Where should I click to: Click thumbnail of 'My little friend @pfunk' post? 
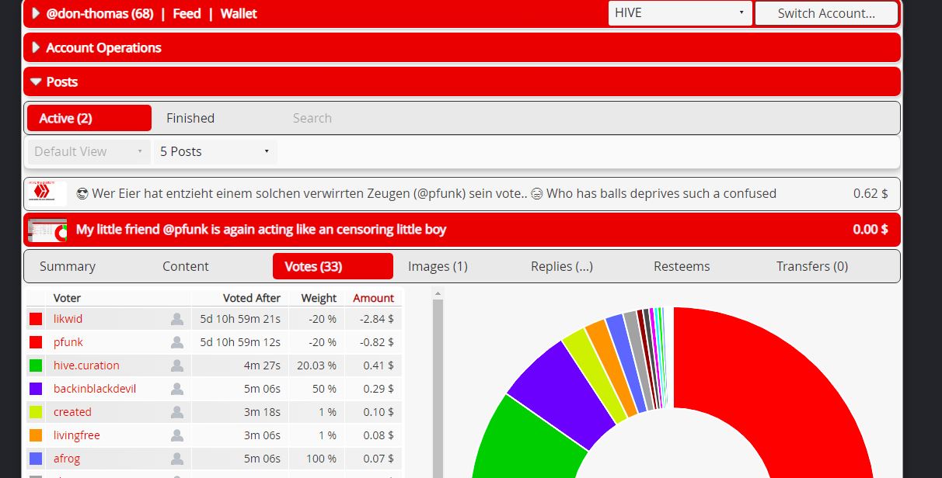47,230
